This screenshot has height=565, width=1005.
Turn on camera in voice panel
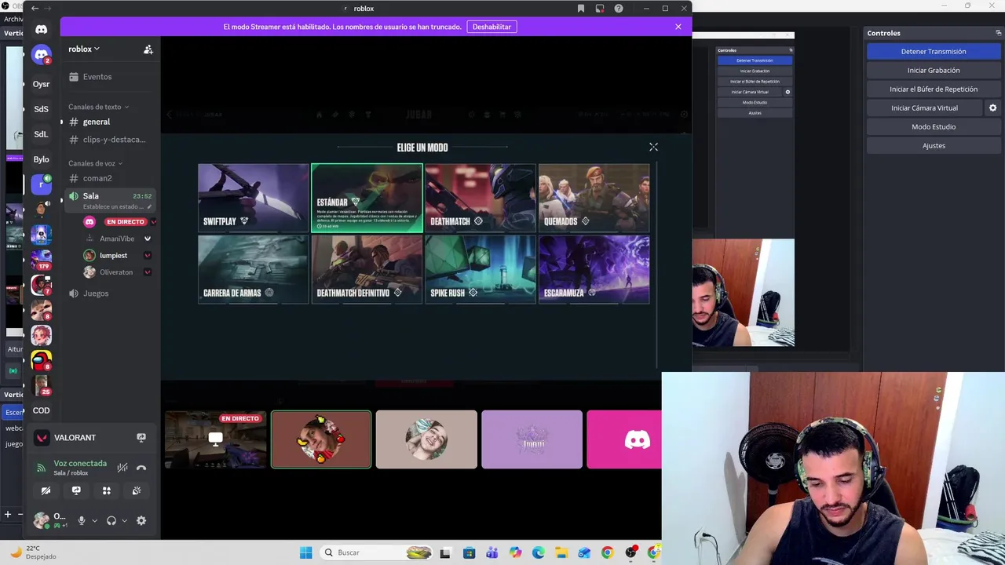(x=46, y=490)
